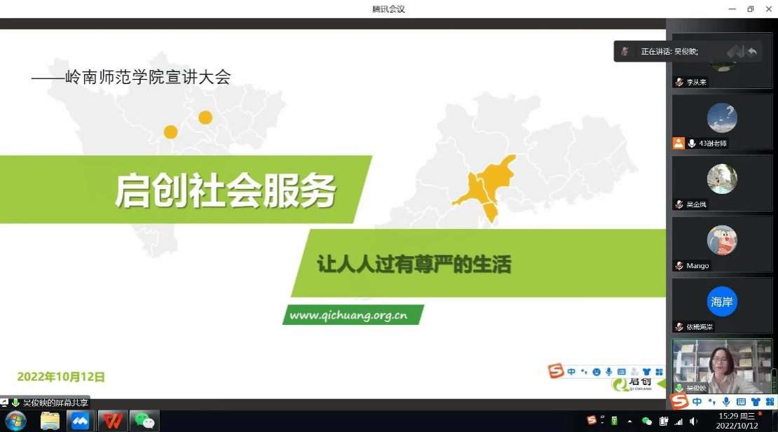Click the 海岸 participant avatar
This screenshot has height=432, width=778.
(721, 302)
